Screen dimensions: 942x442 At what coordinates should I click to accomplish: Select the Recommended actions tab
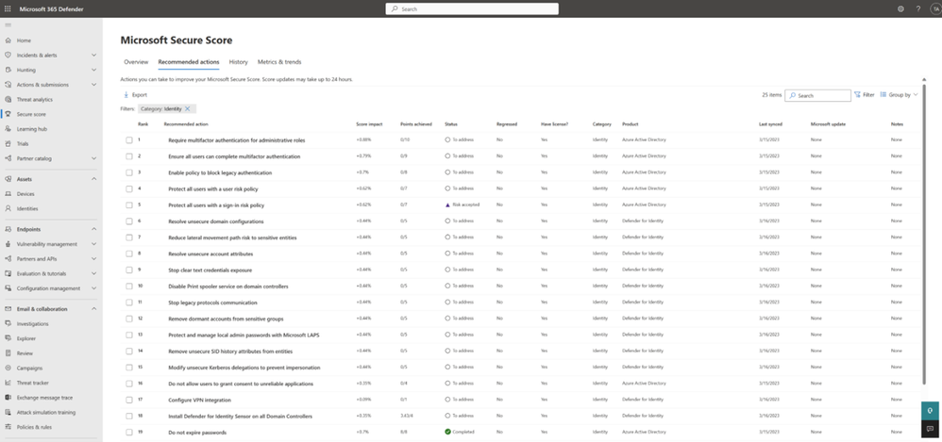tap(189, 62)
